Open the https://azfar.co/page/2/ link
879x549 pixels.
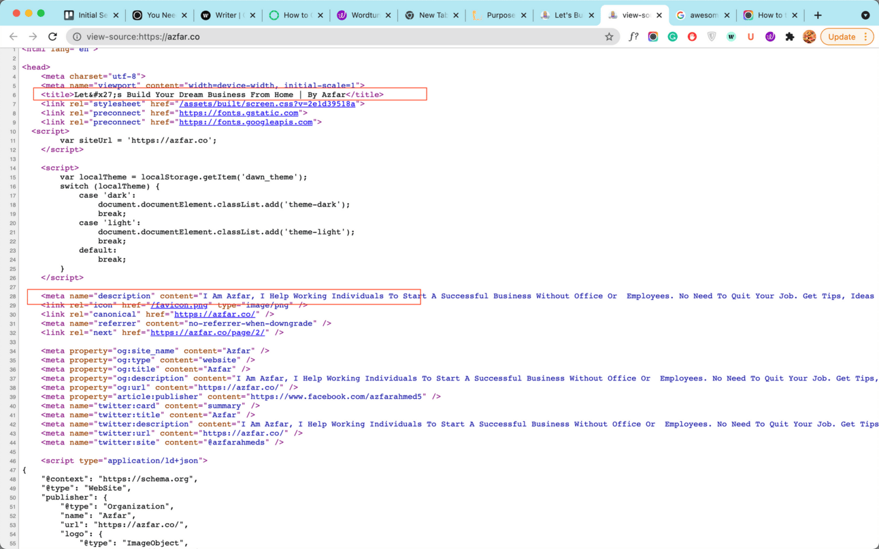[208, 333]
